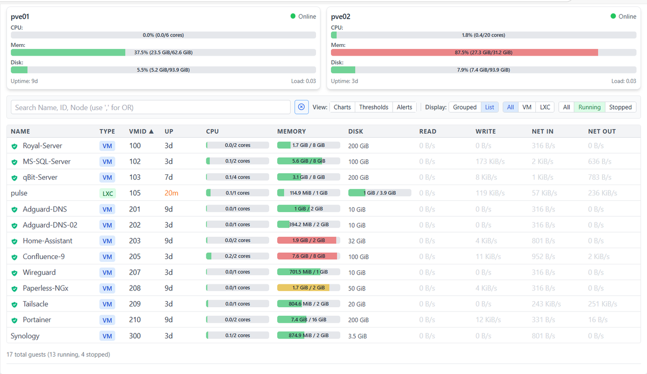Click the pulse disk usage bar
The height and width of the screenshot is (374, 647).
point(380,193)
